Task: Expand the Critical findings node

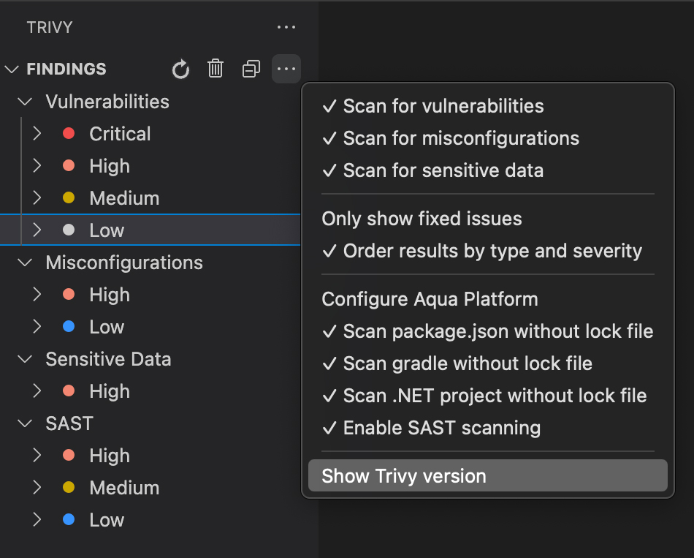Action: [37, 133]
